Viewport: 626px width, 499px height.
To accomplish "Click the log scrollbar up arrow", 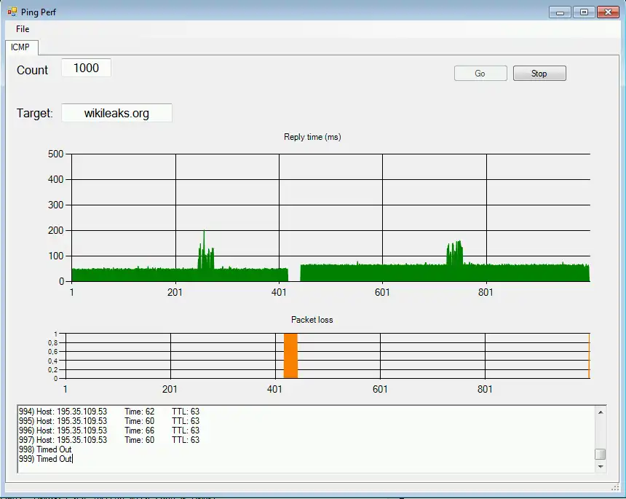I will coord(601,412).
